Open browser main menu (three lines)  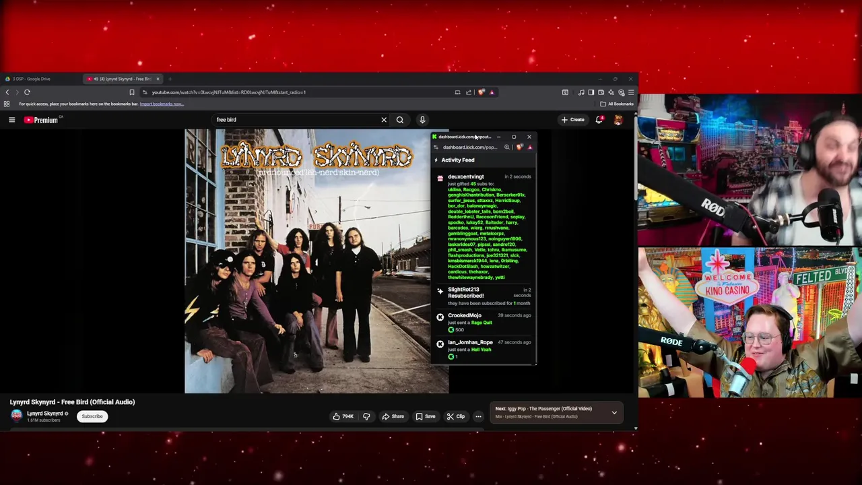[x=631, y=92]
